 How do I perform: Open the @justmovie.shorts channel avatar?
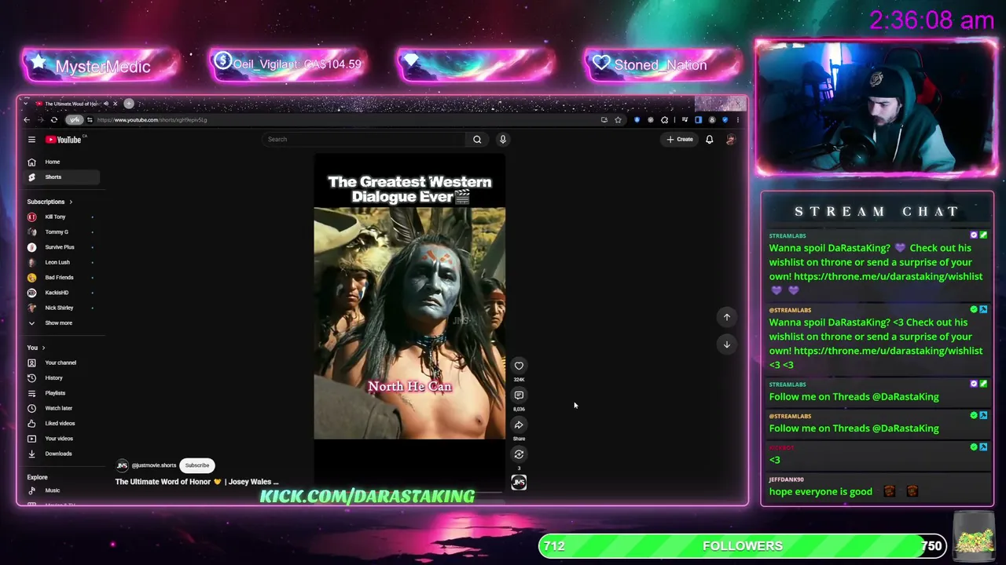pos(122,465)
